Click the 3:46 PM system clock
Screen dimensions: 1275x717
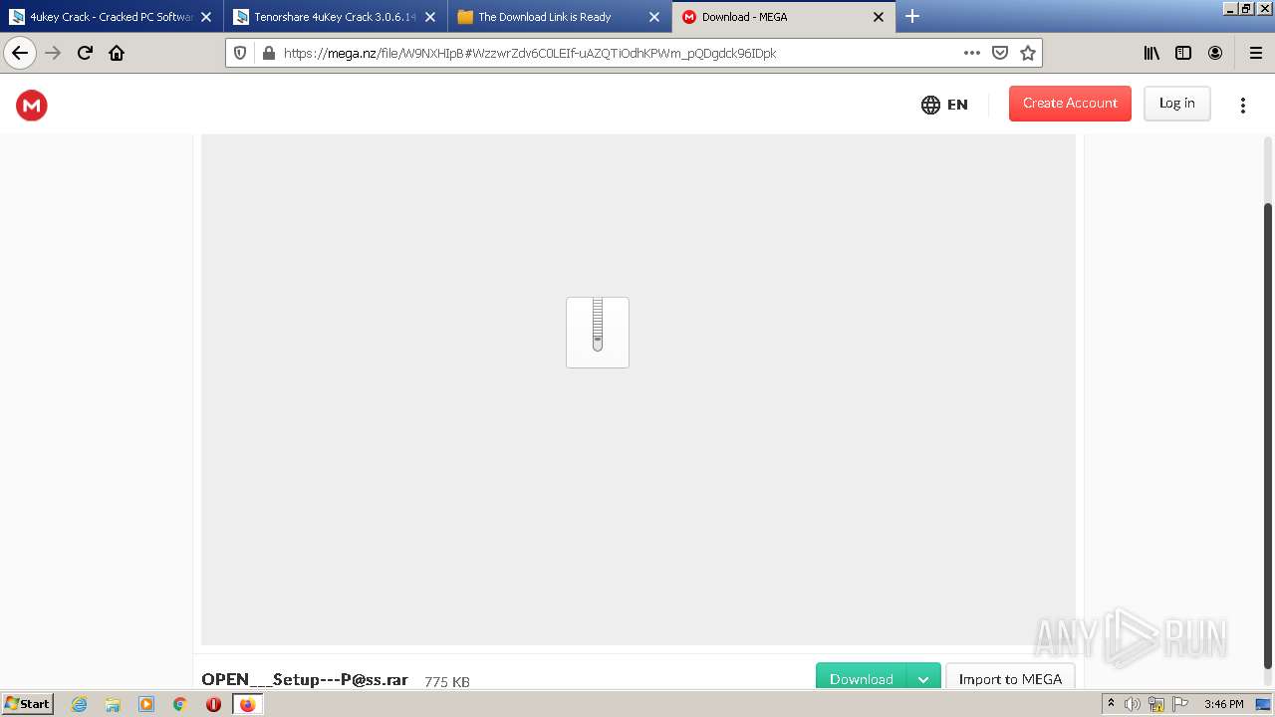click(x=1223, y=704)
